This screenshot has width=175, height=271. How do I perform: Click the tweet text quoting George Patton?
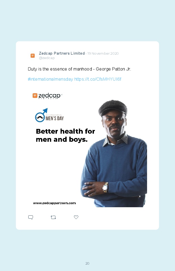(x=79, y=69)
